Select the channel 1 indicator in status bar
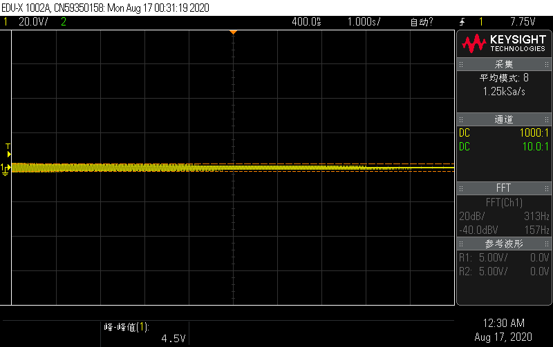 click(6, 22)
